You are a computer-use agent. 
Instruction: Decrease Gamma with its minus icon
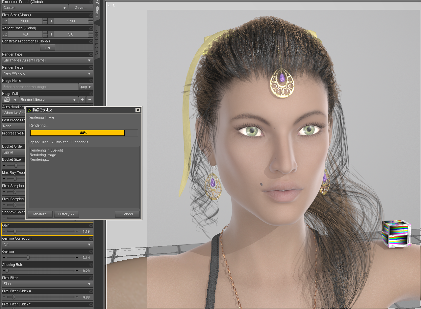4,258
